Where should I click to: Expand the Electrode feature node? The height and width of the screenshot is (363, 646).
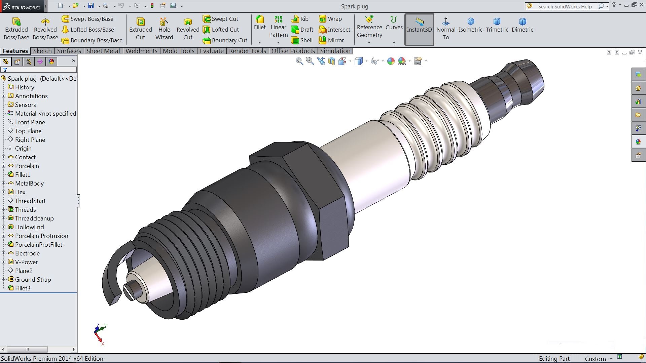(x=4, y=253)
